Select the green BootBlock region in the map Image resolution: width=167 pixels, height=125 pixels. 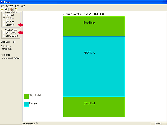pyautogui.click(x=94, y=26)
